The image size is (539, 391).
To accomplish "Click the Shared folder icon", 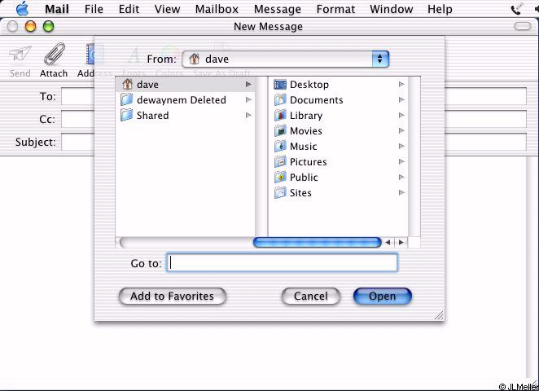I will [127, 115].
